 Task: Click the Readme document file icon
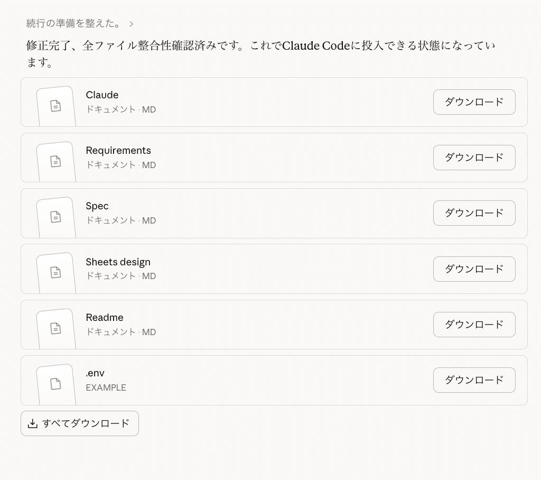click(x=55, y=328)
